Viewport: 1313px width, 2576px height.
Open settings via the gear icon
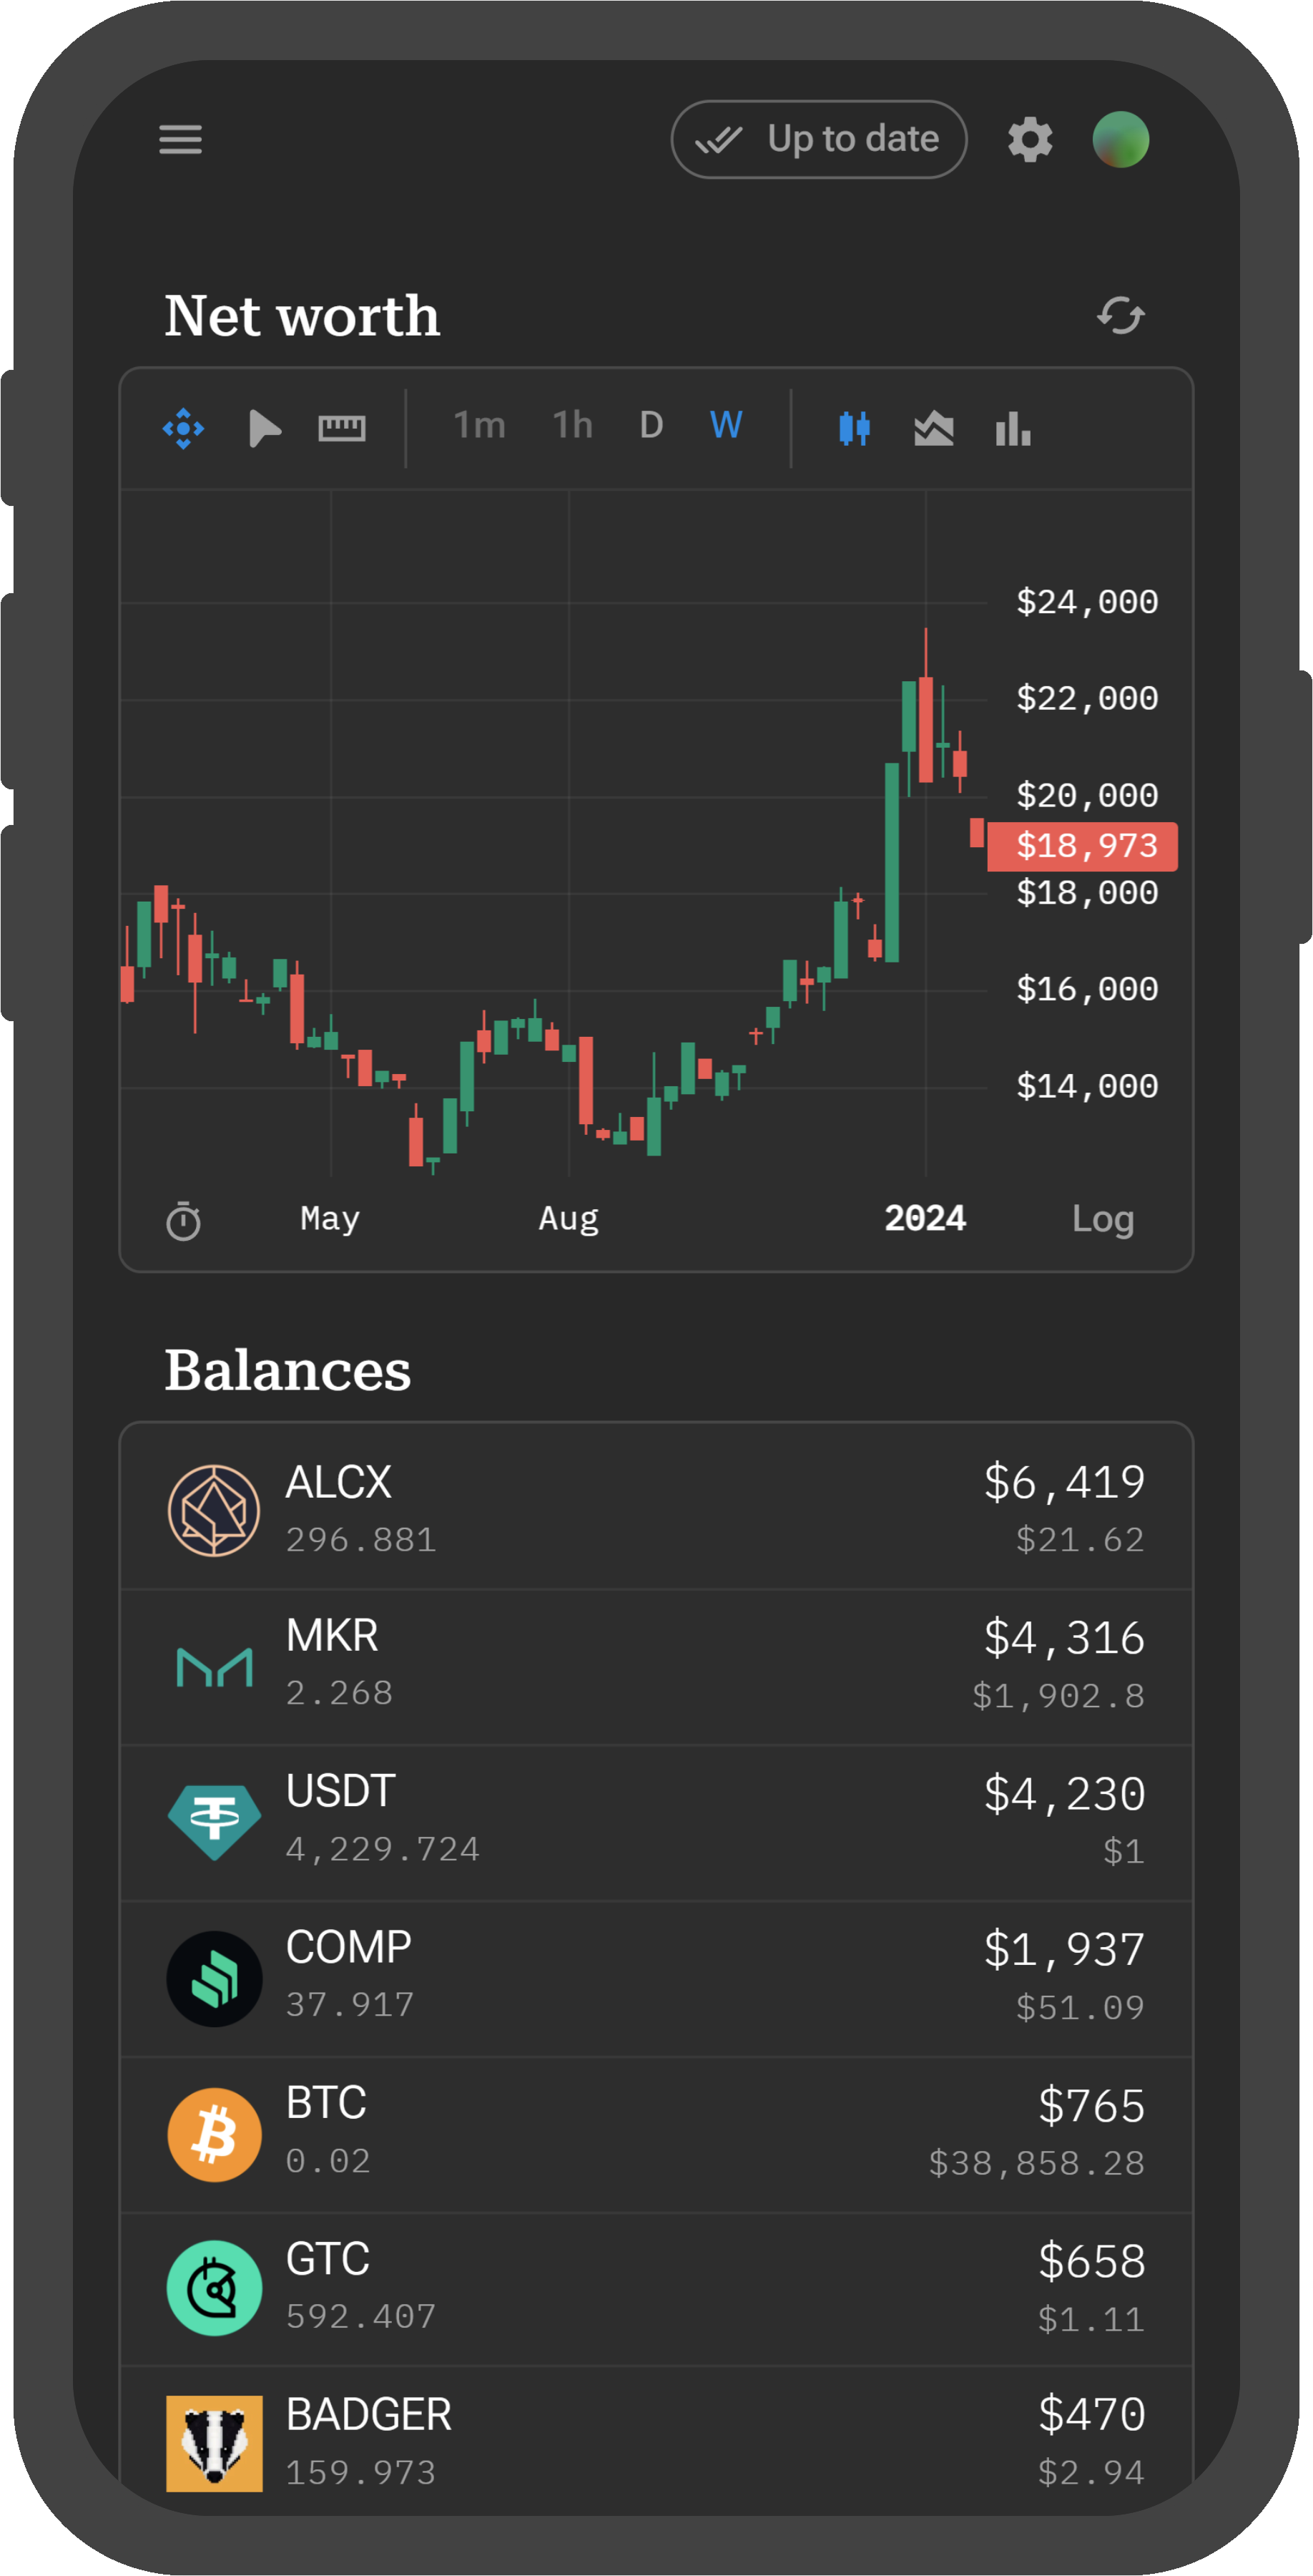pyautogui.click(x=1029, y=139)
